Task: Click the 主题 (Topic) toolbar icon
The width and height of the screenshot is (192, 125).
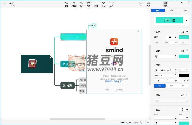Action: pyautogui.click(x=67, y=4)
